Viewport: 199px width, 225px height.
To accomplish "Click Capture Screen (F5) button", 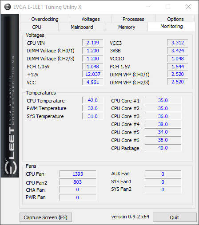I will (x=46, y=217).
